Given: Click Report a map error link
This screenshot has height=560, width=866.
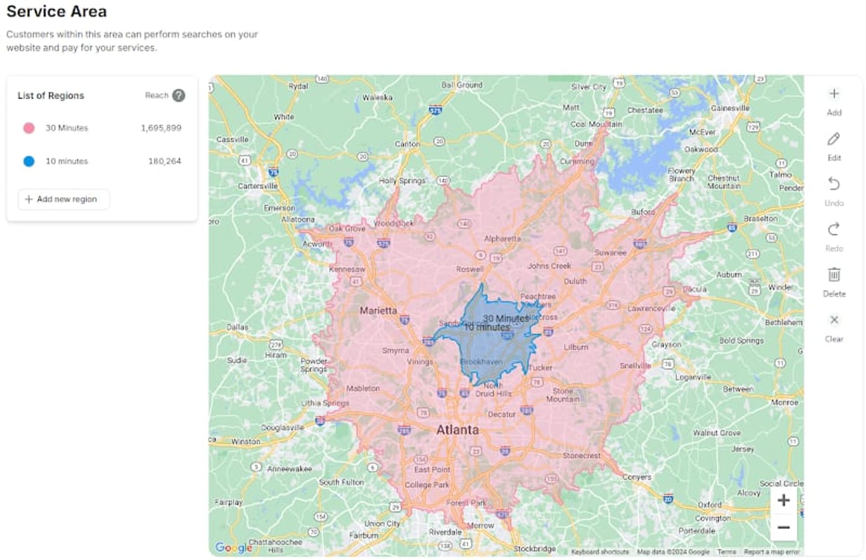Looking at the screenshot, I should pyautogui.click(x=772, y=552).
